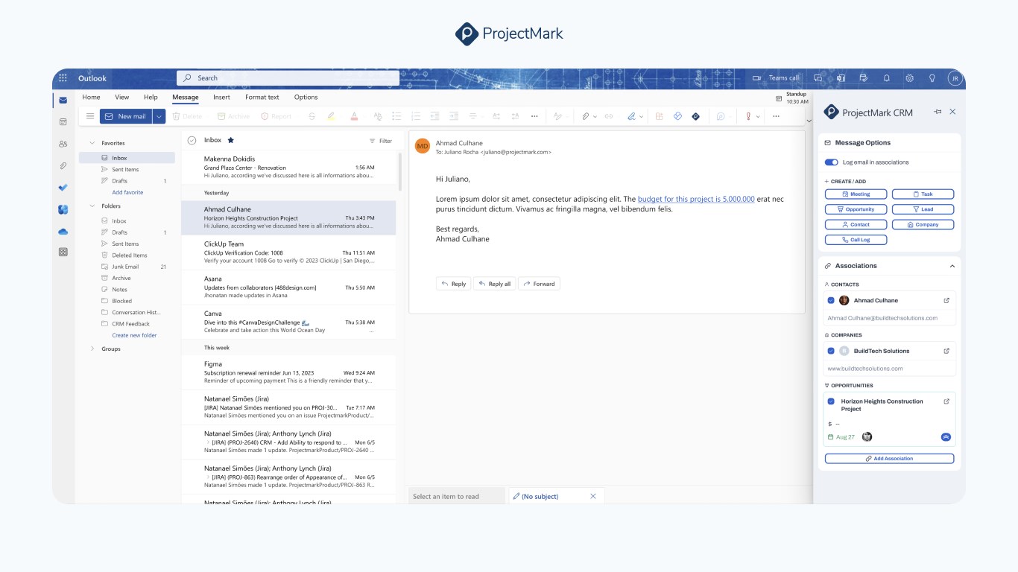The height and width of the screenshot is (572, 1018).
Task: Switch to the Format text tab
Action: click(262, 97)
